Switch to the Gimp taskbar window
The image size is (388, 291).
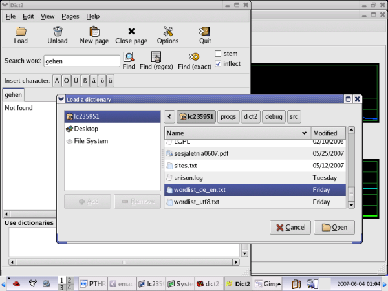coord(268,284)
